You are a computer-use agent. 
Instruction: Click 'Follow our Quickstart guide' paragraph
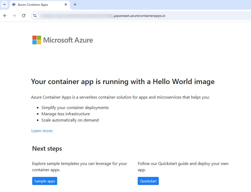[x=183, y=167]
